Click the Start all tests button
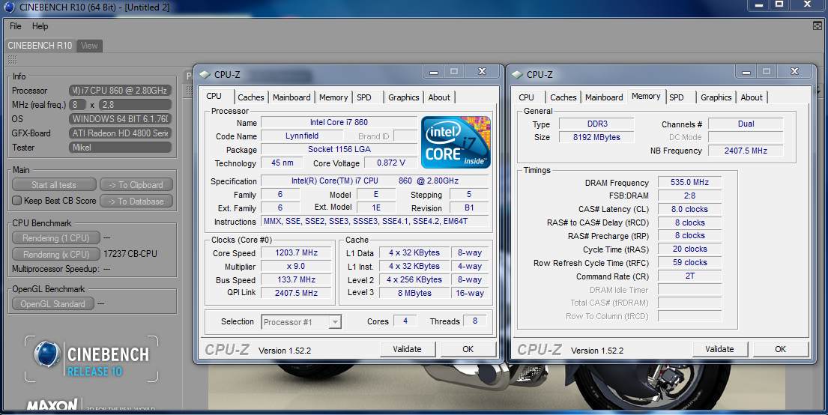The height and width of the screenshot is (415, 828). click(x=54, y=185)
